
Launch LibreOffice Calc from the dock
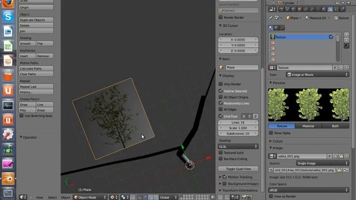click(x=8, y=46)
